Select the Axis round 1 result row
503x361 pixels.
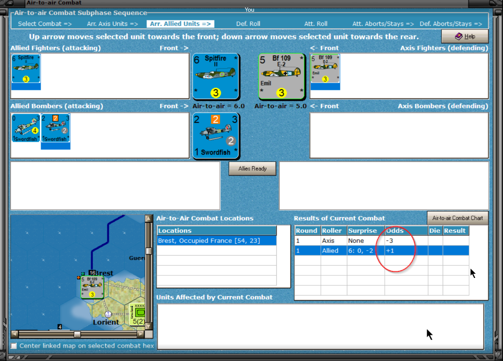(x=382, y=241)
